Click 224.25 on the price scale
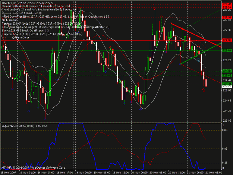Viewport: 233px width, 175px height. [x=227, y=110]
